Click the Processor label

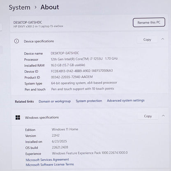(31, 60)
